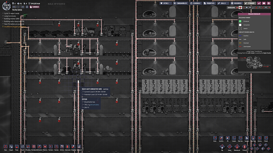Open the Schedule screen
This screenshot has height=153, width=273.
pos(195,3)
